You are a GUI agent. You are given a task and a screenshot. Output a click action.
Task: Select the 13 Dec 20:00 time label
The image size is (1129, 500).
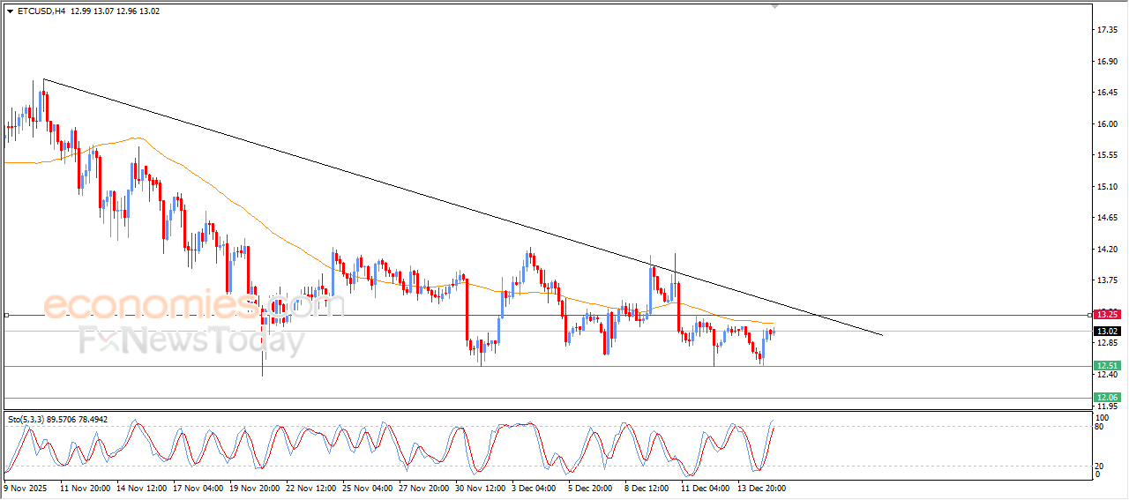[760, 488]
